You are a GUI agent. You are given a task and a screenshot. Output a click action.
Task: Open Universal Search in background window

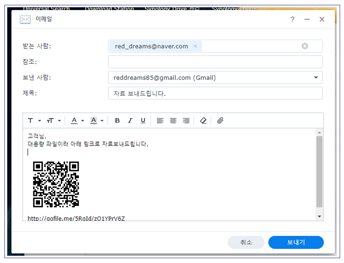pyautogui.click(x=46, y=9)
